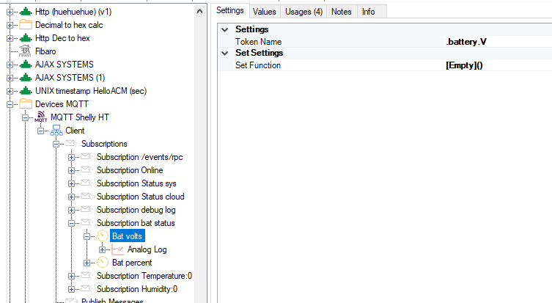Click the Client network icon

[x=56, y=130]
